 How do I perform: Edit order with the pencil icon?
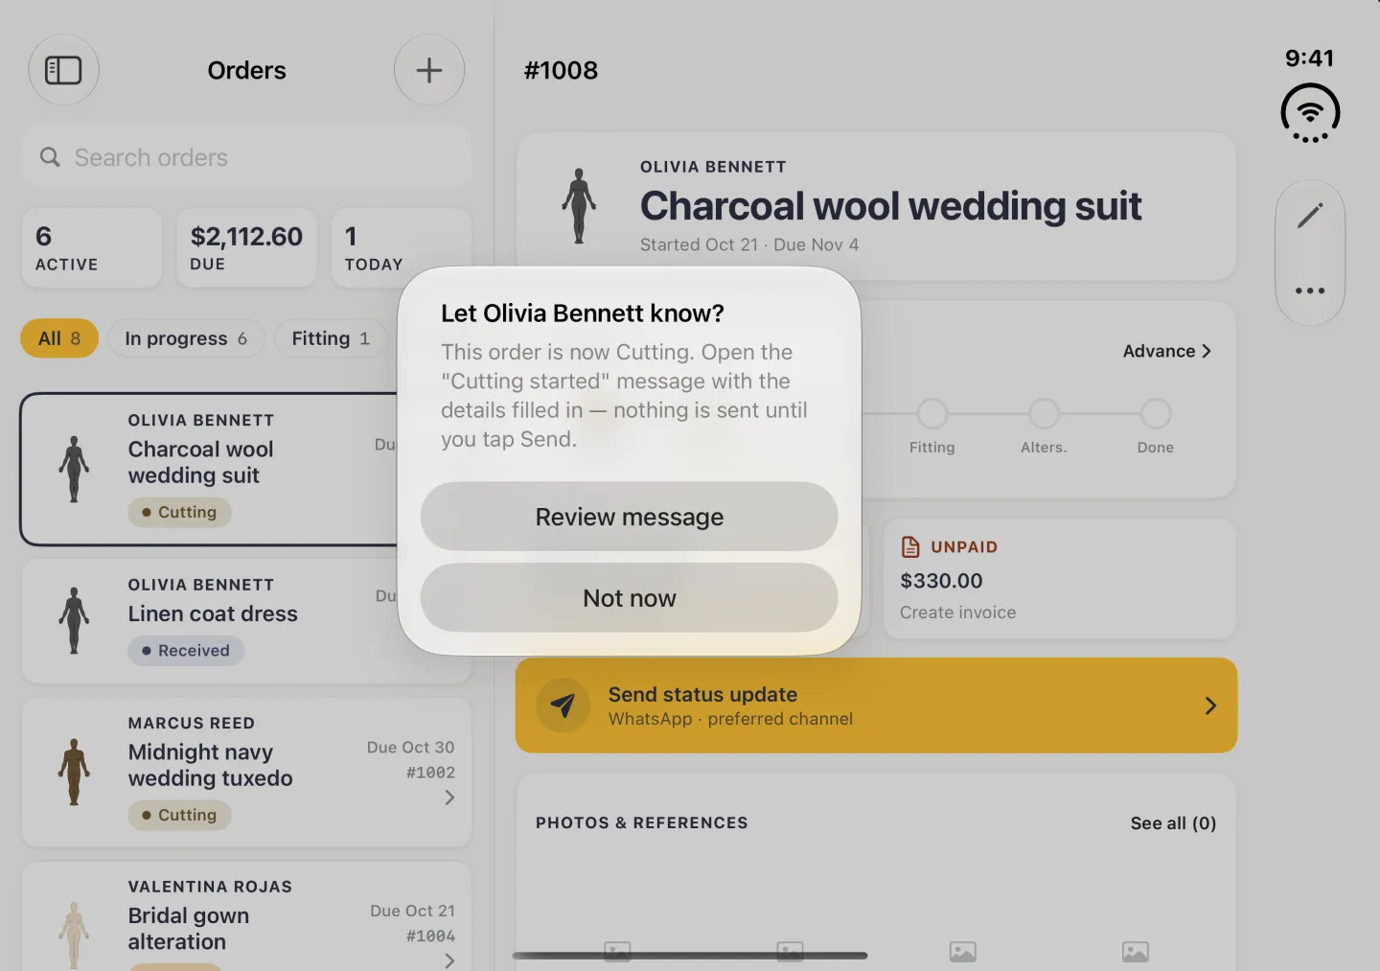[1310, 216]
